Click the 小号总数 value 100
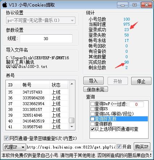This screenshot has height=160, width=154. coord(126,19)
